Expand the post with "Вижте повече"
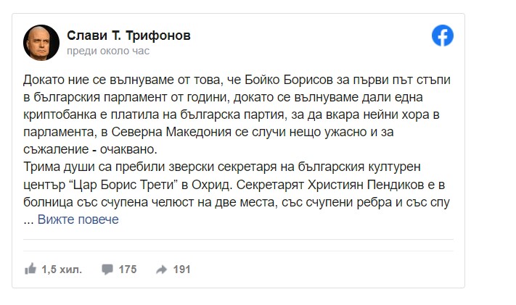Viewport: 516px width, 305px height. pyautogui.click(x=78, y=220)
